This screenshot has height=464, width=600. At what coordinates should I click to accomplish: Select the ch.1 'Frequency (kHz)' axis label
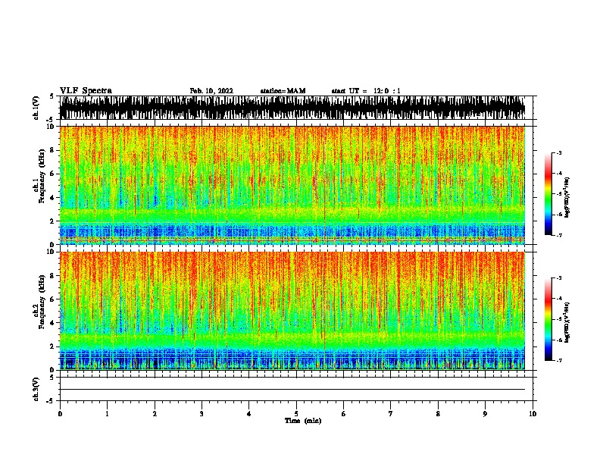42,177
